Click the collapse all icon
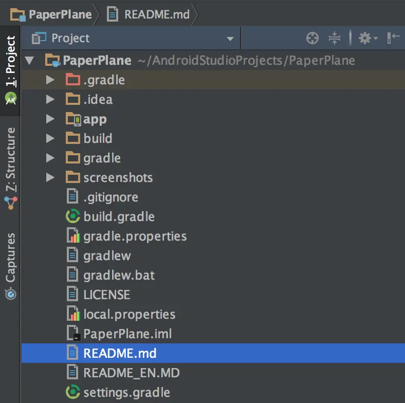The height and width of the screenshot is (403, 405). coord(335,38)
